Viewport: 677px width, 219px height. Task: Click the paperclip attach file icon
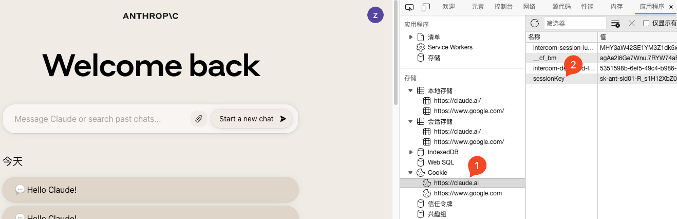pyautogui.click(x=199, y=119)
